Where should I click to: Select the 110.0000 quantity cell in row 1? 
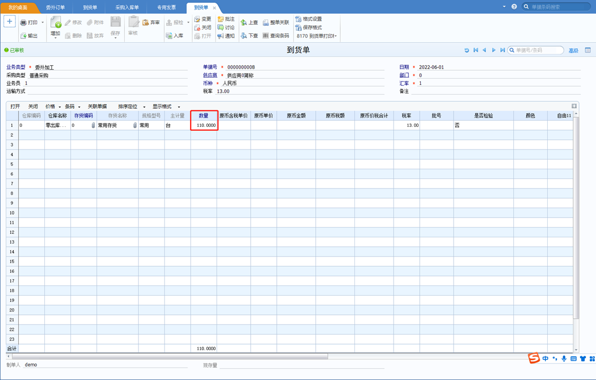tap(204, 125)
